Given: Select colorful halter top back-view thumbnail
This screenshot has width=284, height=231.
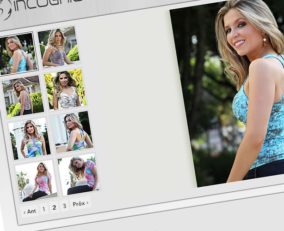Looking at the screenshot, I should tap(72, 132).
